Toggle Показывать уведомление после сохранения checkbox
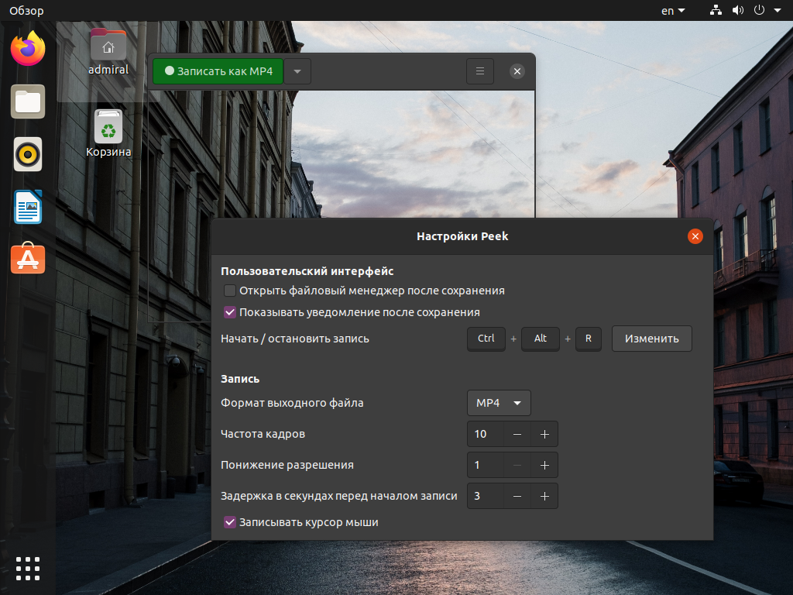Viewport: 793px width, 595px height. point(229,312)
